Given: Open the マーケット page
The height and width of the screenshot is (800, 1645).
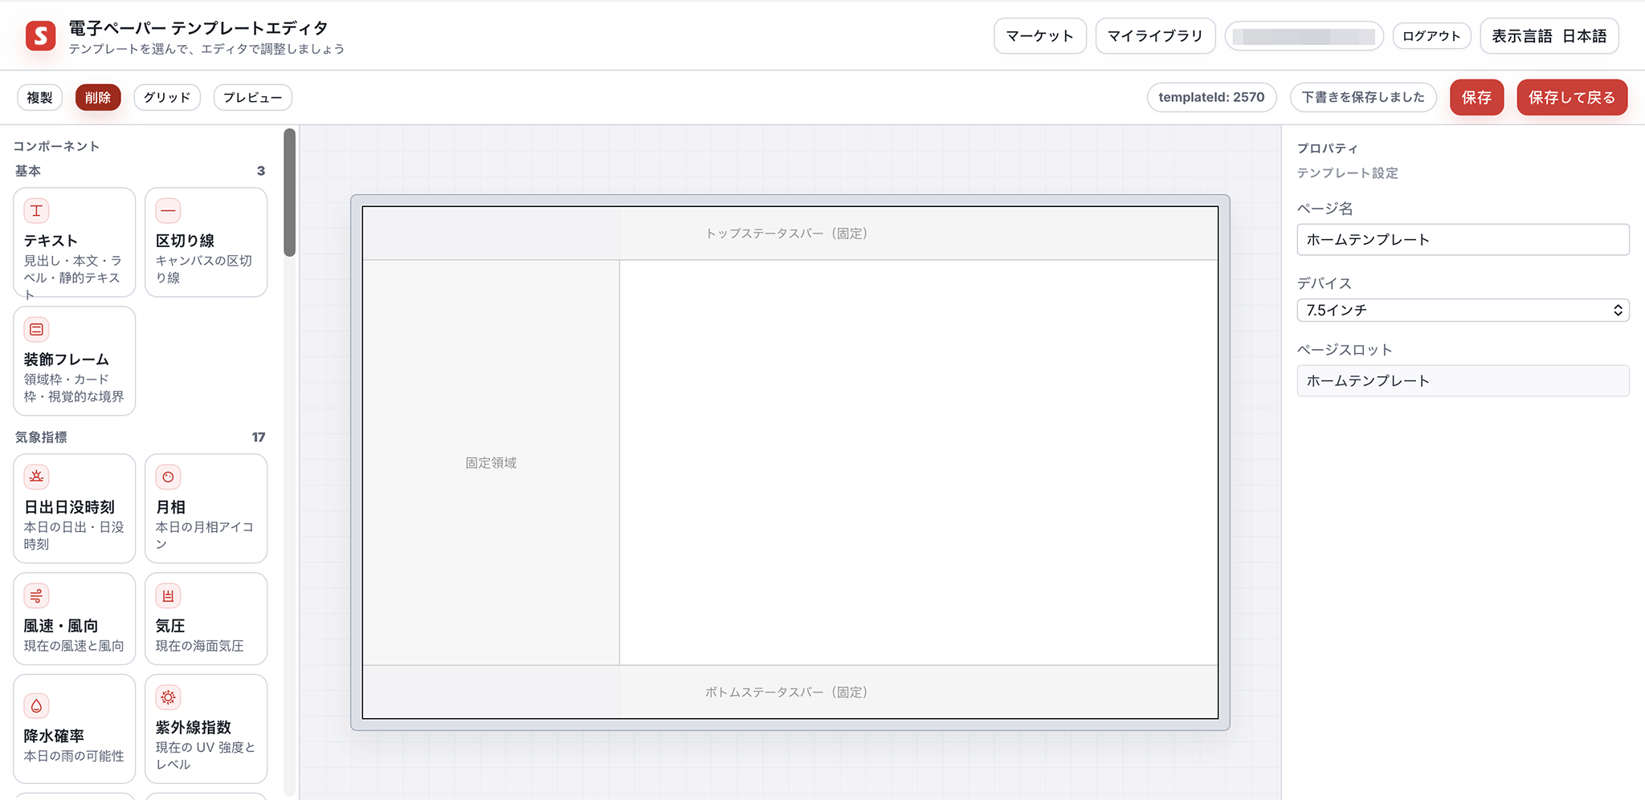Looking at the screenshot, I should [x=1039, y=36].
